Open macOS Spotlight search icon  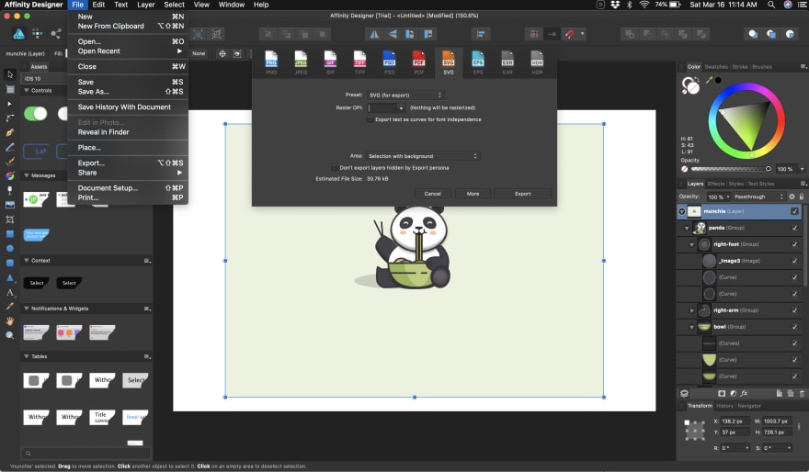coord(770,5)
